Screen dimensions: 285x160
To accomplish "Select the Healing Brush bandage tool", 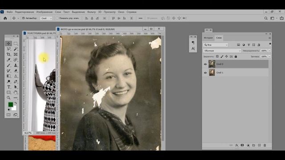I will point(16,60).
